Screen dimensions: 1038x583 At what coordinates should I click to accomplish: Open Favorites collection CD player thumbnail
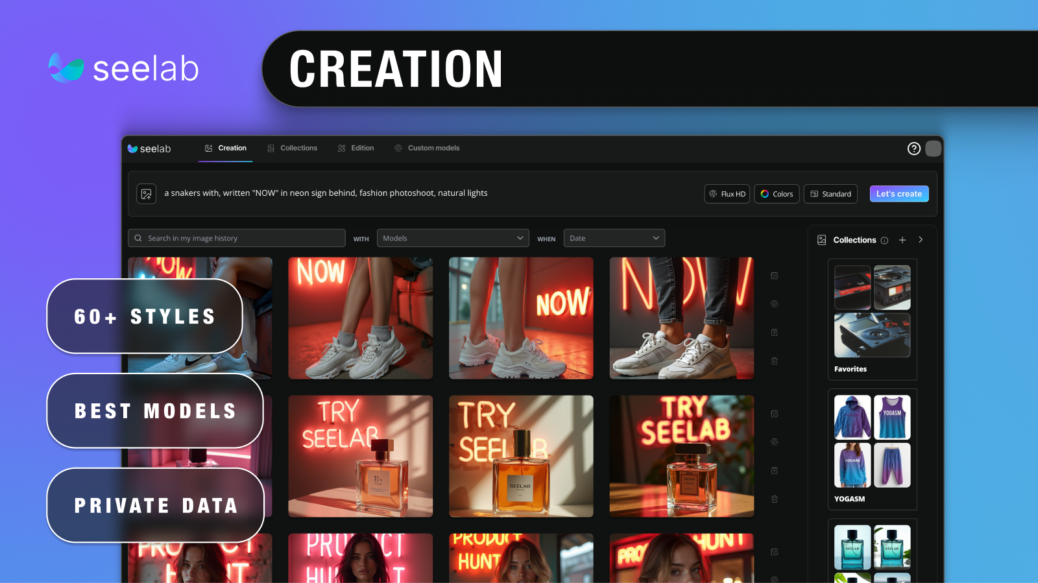pyautogui.click(x=872, y=335)
